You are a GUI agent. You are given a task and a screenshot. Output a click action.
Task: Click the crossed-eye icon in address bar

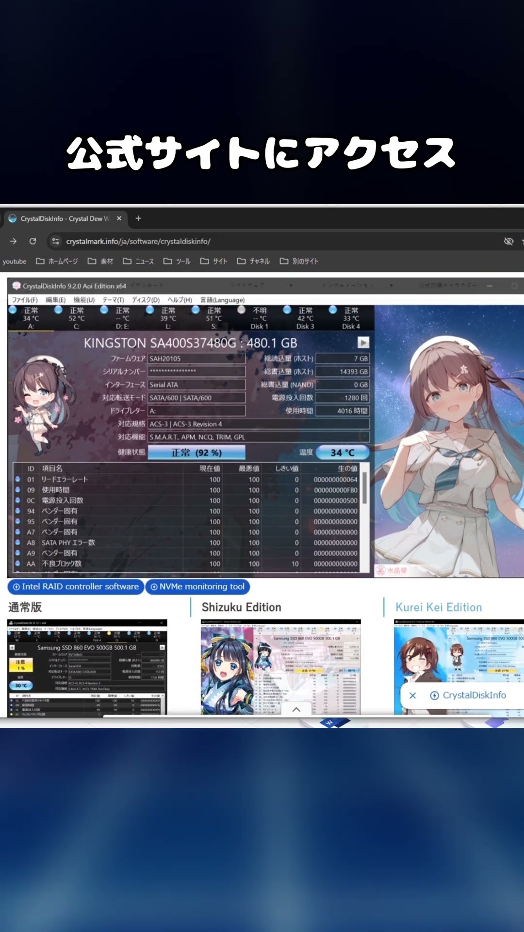tap(508, 241)
